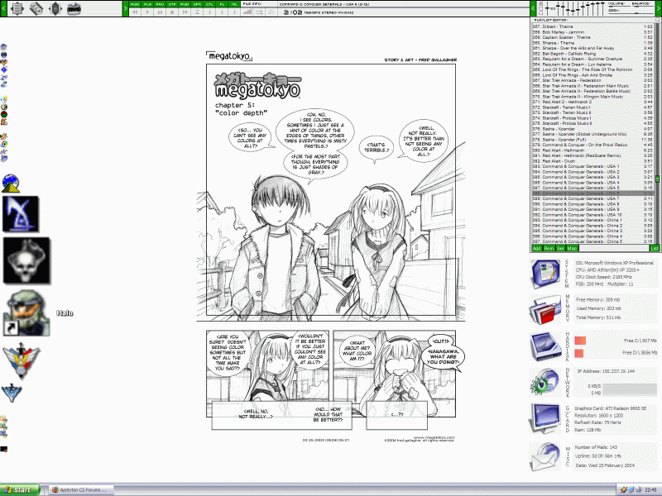Viewport: 662px width, 496px height.
Task: Open the AVS visualization icon
Action: point(74,8)
